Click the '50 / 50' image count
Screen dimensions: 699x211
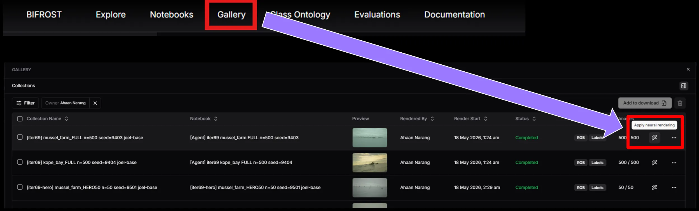coord(626,187)
